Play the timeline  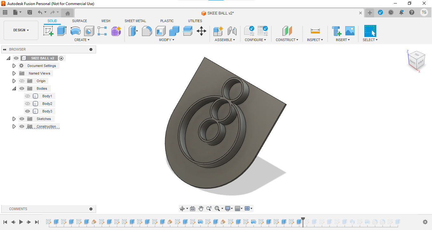point(21,222)
